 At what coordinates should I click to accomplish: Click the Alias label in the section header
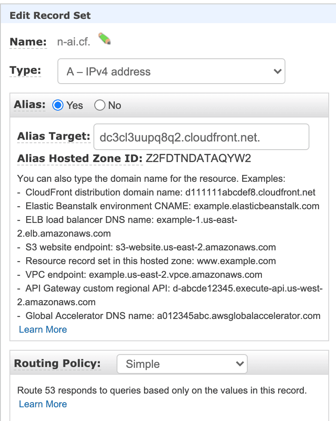(30, 105)
